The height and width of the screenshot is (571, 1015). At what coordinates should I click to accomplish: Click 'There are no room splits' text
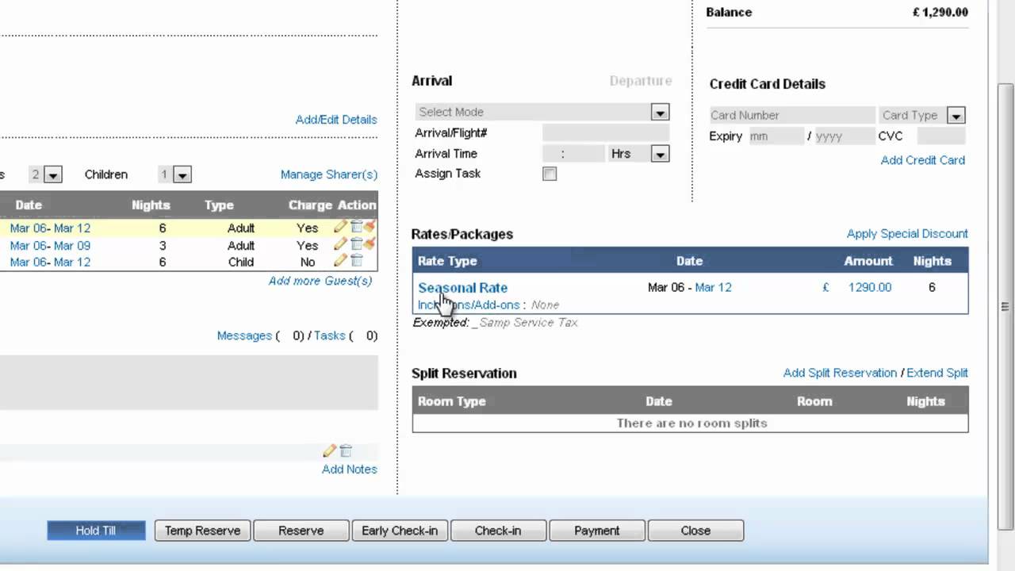[x=691, y=423]
